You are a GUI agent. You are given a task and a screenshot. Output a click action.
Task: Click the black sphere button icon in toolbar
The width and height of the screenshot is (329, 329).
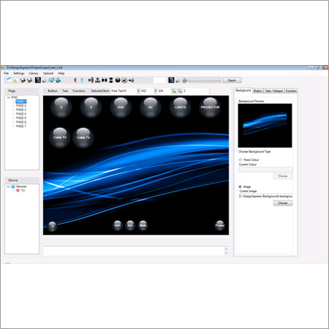click(x=118, y=80)
